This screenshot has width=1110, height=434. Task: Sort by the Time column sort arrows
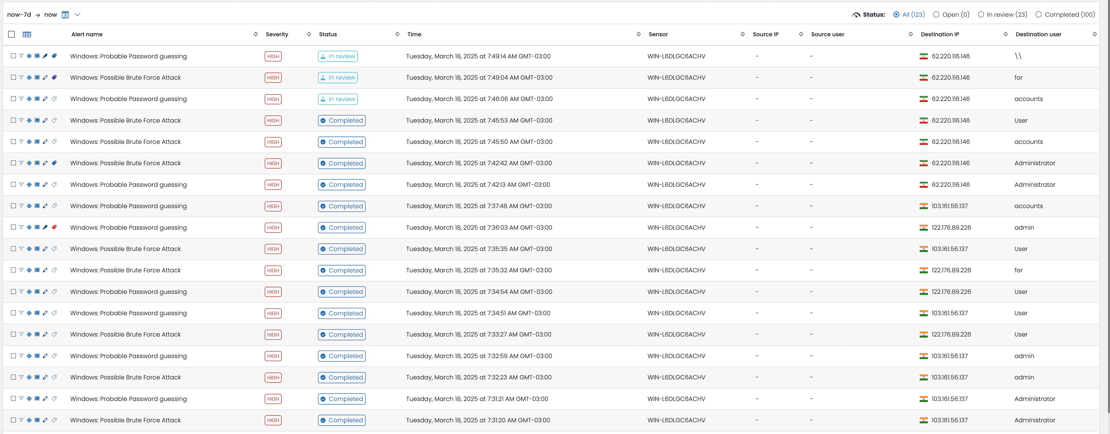tap(638, 35)
